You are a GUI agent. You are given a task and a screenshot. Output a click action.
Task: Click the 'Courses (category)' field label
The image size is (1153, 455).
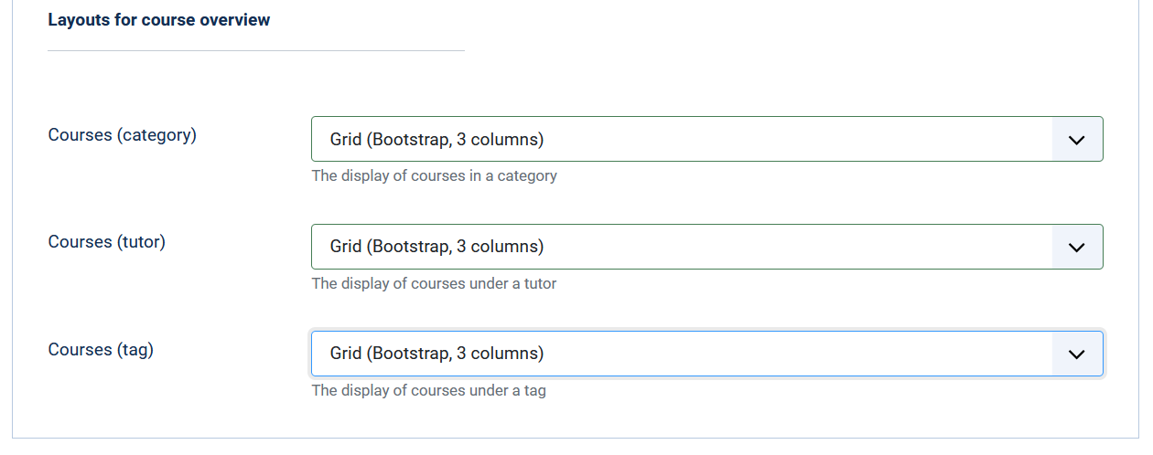(x=122, y=135)
